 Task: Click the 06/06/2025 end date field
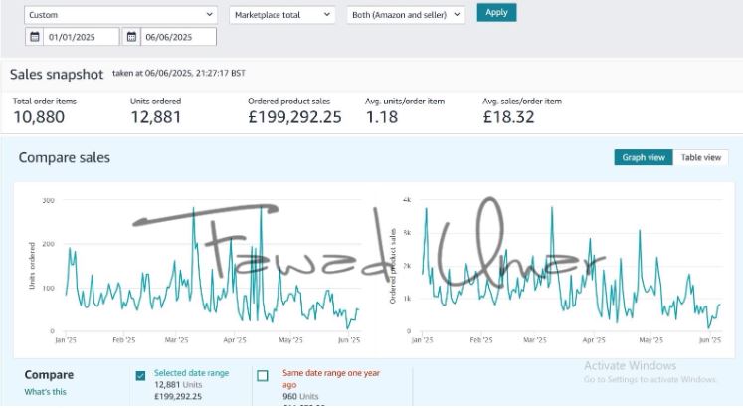click(x=179, y=37)
